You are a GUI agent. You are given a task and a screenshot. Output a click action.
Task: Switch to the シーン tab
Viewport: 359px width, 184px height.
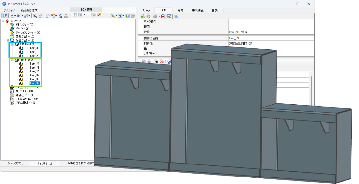click(146, 10)
